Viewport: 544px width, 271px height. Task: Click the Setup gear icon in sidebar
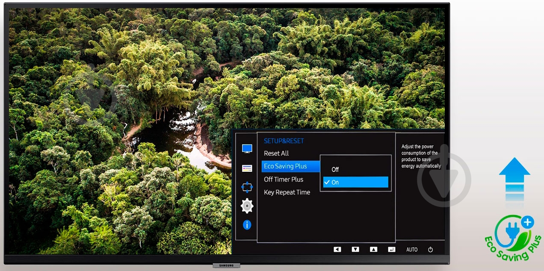click(x=247, y=206)
